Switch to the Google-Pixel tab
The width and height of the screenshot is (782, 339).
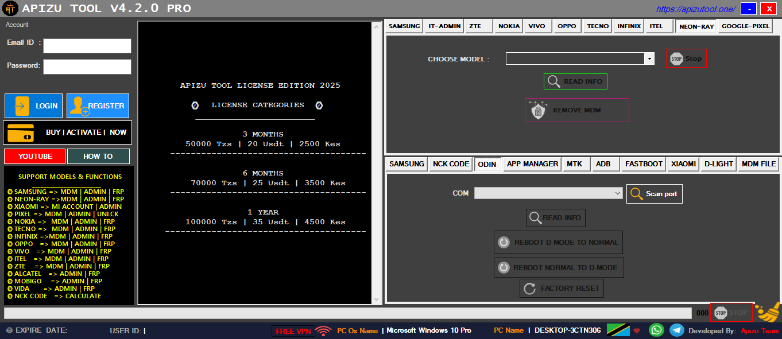(745, 26)
